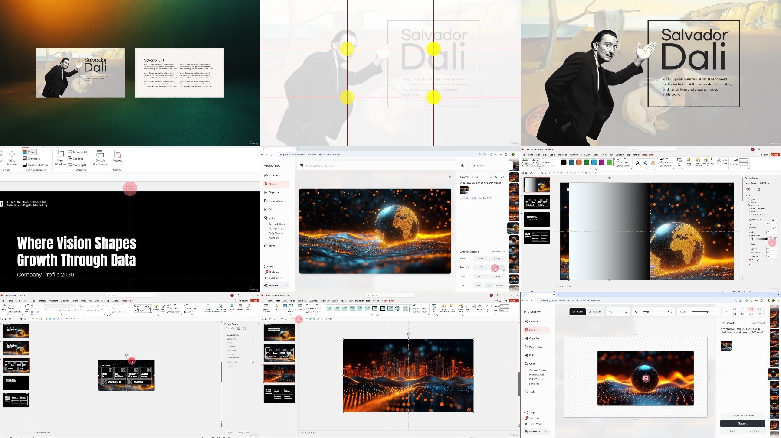
Task: Click the Back button below Submit
Action: tap(732, 431)
